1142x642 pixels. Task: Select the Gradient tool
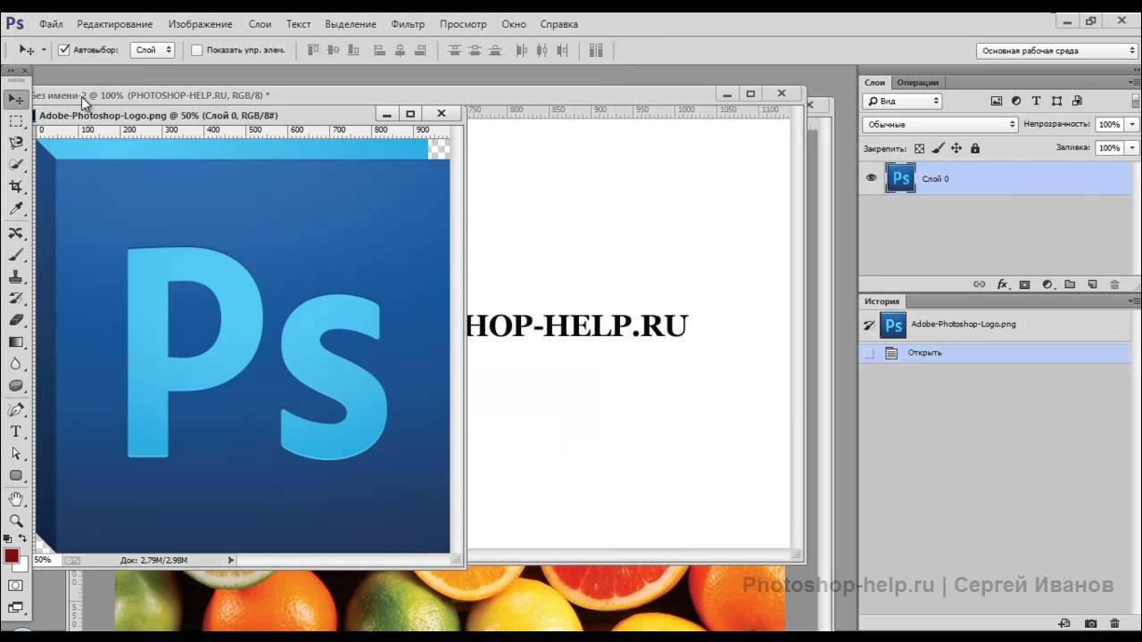pos(16,342)
